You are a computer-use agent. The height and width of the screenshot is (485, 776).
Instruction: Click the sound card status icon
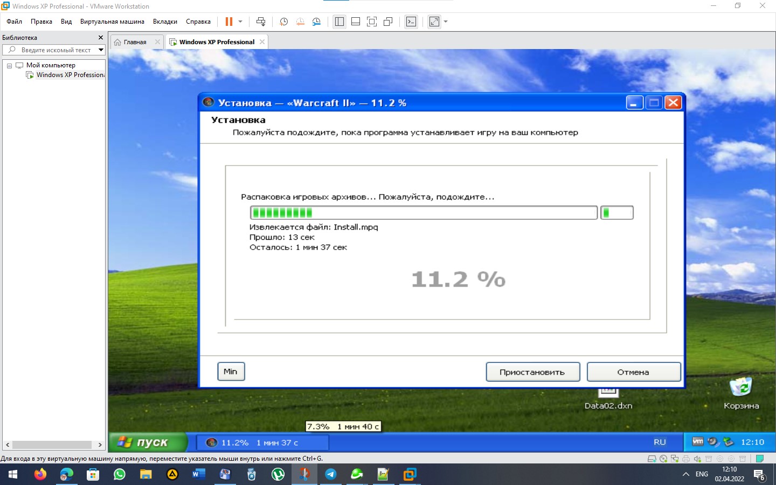coord(697,459)
